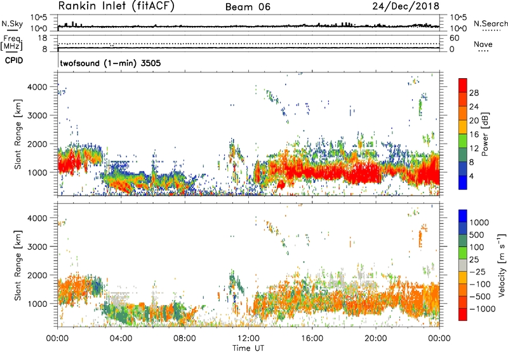
Task: Click the 'CPID' row label
Action: point(14,60)
